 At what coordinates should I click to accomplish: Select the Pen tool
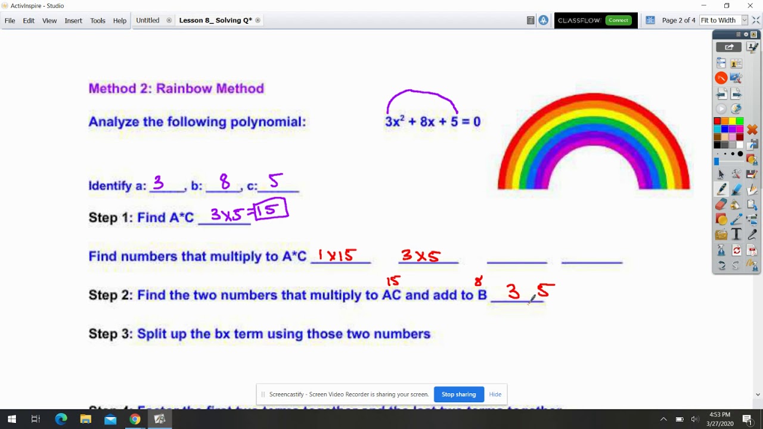[x=721, y=189]
